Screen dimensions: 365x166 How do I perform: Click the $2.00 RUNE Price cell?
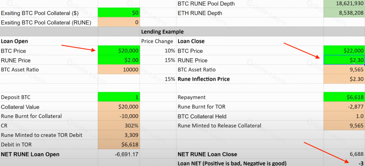pos(119,60)
